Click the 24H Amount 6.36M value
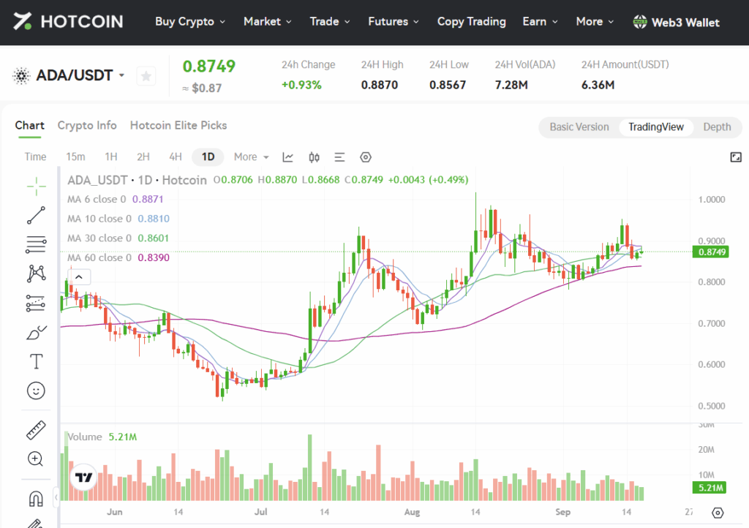Screen dimensions: 749x528 coord(598,85)
